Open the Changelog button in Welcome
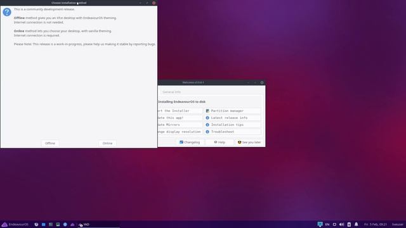 [190, 142]
